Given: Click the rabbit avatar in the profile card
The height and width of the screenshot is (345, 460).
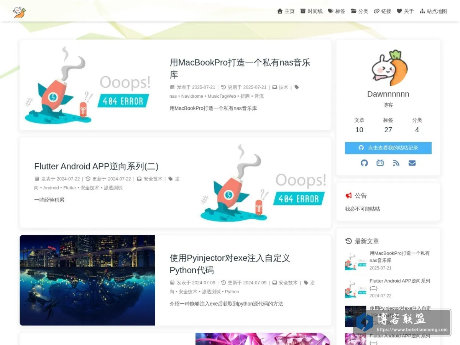Looking at the screenshot, I should pyautogui.click(x=388, y=68).
